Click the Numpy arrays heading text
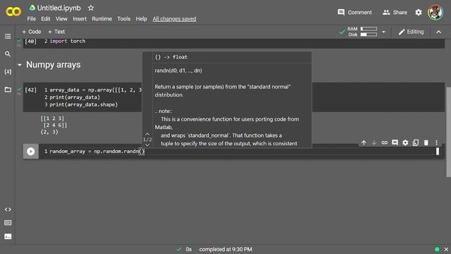451x254 pixels. click(x=54, y=65)
